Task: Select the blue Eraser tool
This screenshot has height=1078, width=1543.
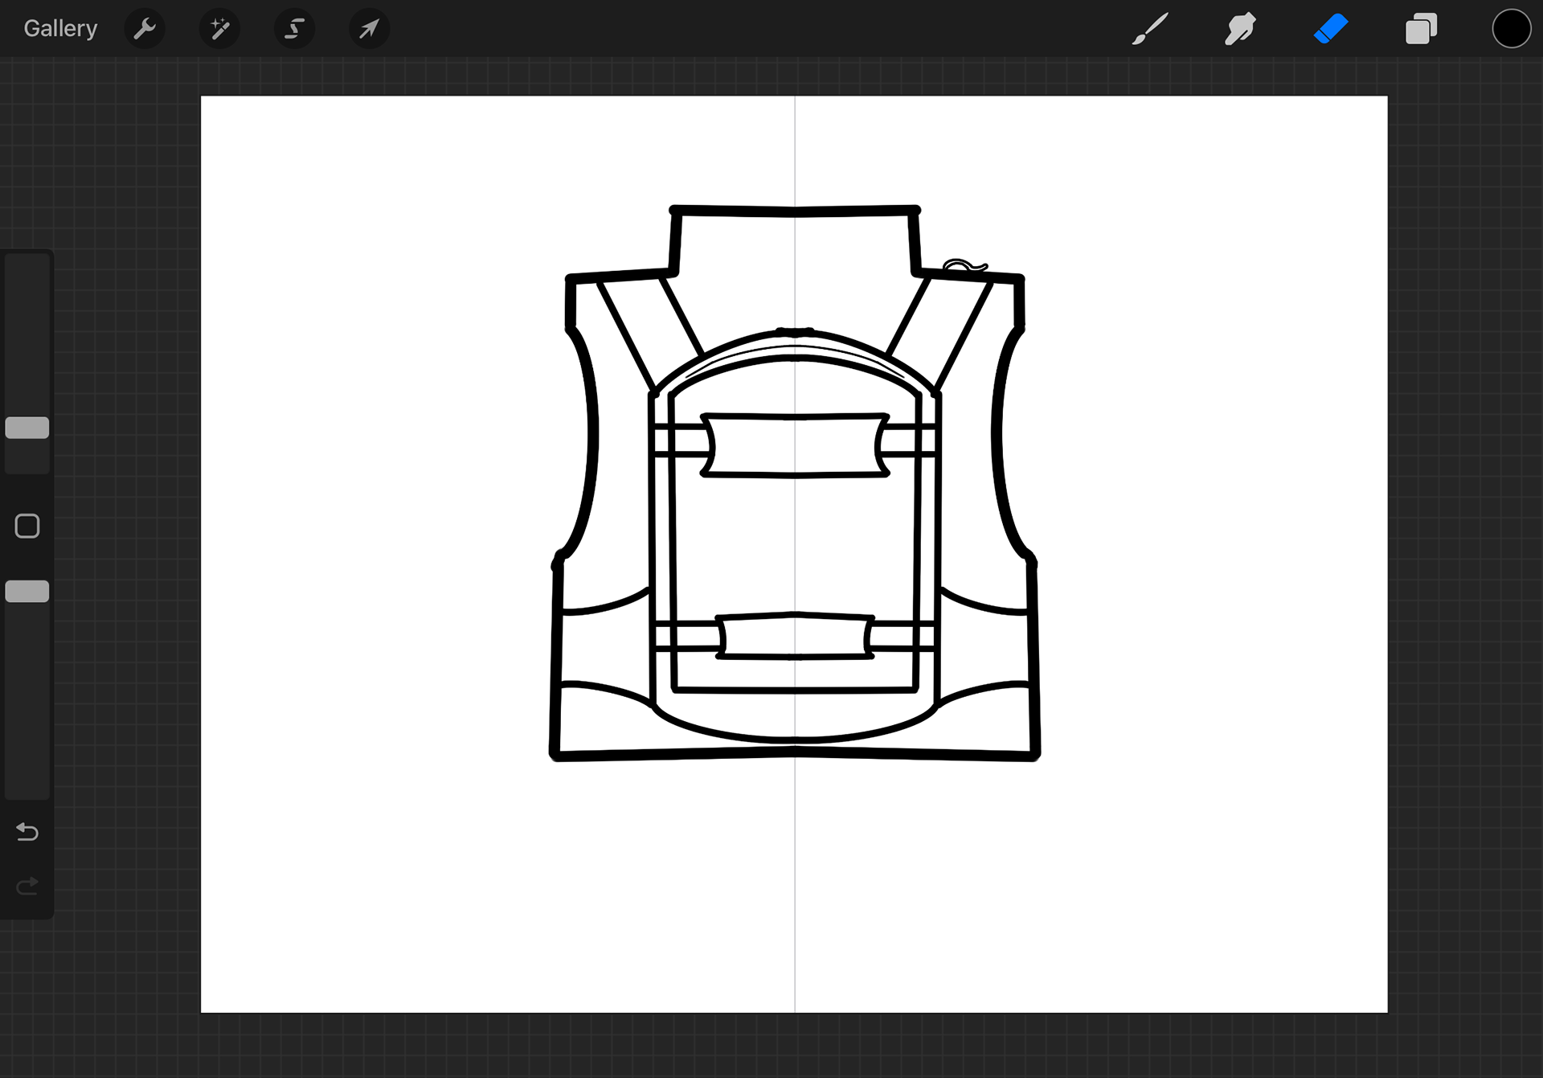Action: pos(1331,29)
